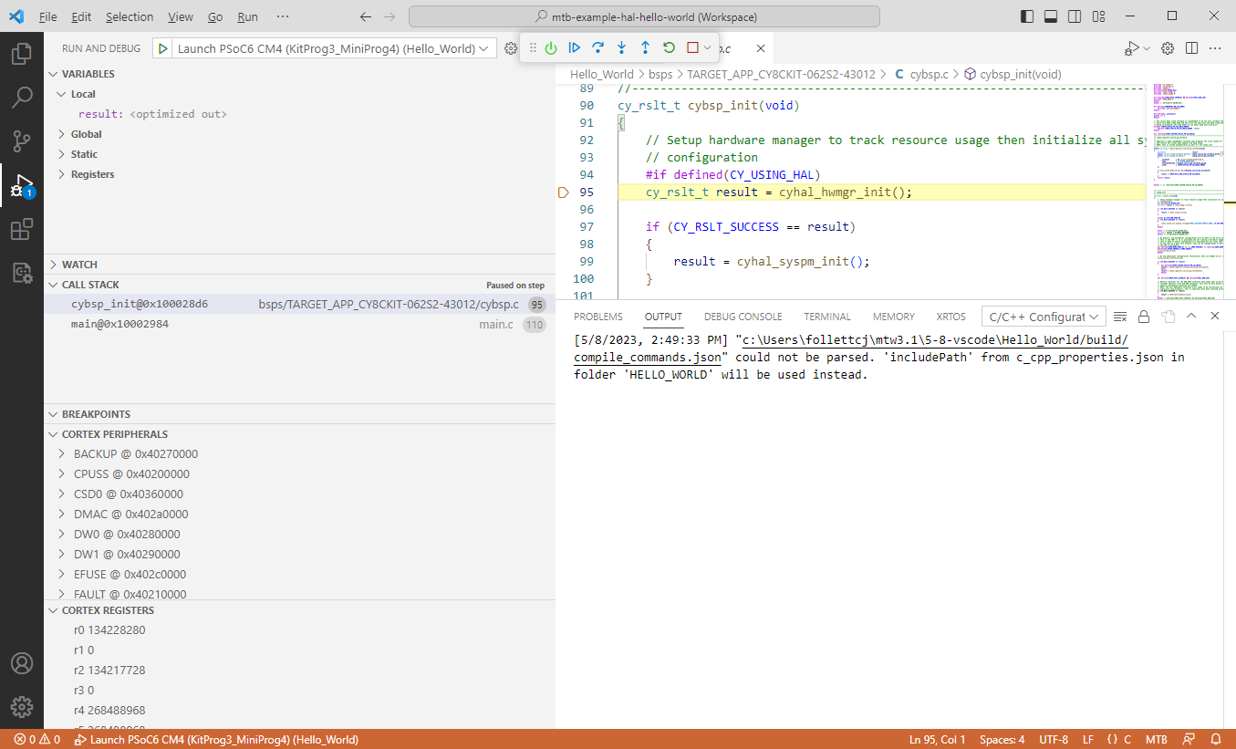Open the XRTOS view under Extensions
The image size is (1236, 749).
click(x=22, y=273)
